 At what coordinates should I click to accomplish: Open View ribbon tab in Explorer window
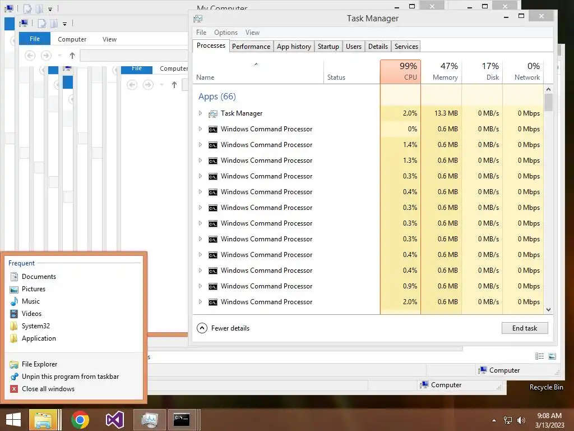[x=109, y=39]
